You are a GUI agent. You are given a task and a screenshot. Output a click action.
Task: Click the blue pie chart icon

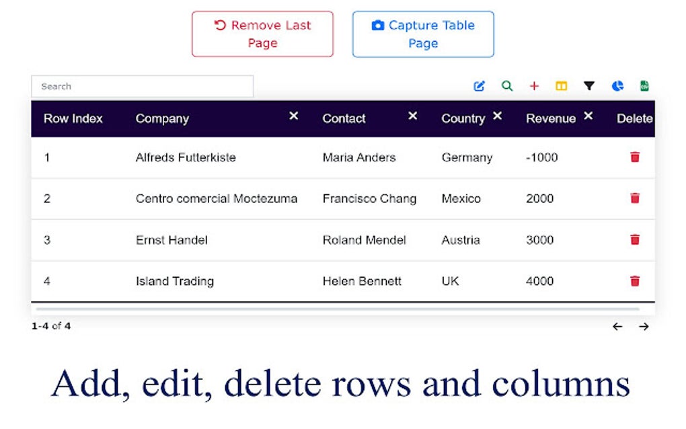617,86
